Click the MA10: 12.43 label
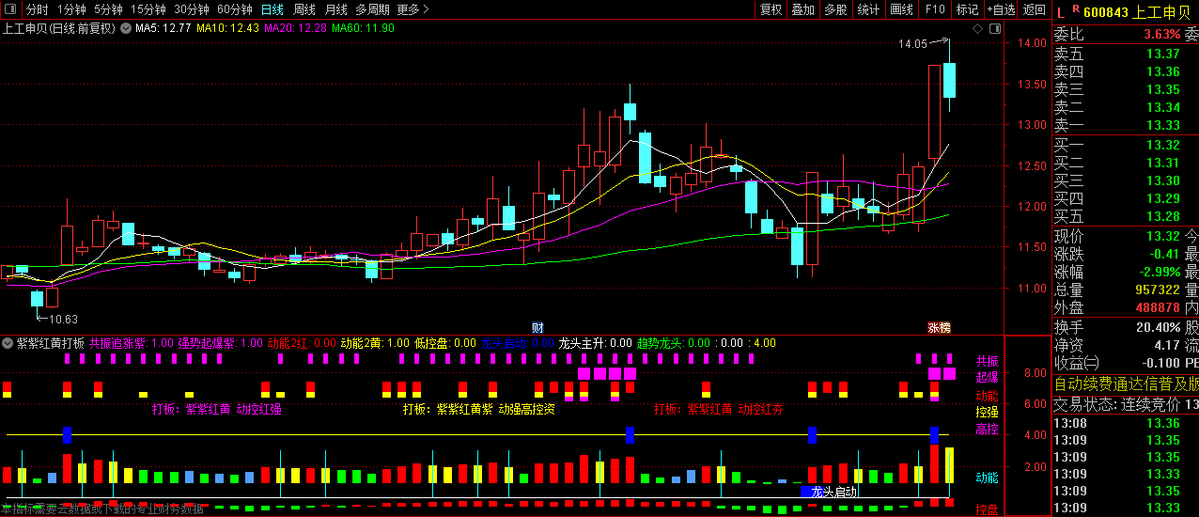This screenshot has width=1199, height=517. [227, 28]
